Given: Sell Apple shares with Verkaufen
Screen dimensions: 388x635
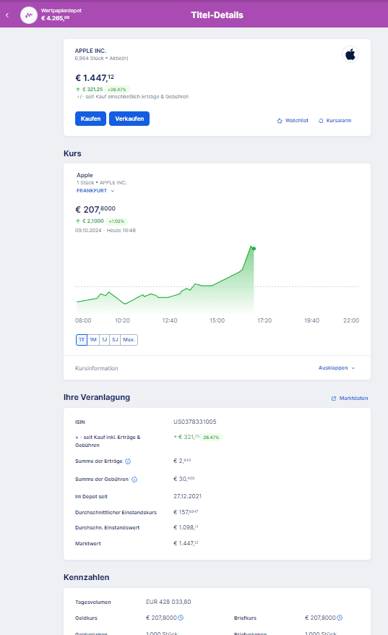Looking at the screenshot, I should tap(129, 119).
